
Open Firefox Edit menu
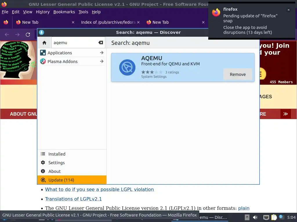16,12
